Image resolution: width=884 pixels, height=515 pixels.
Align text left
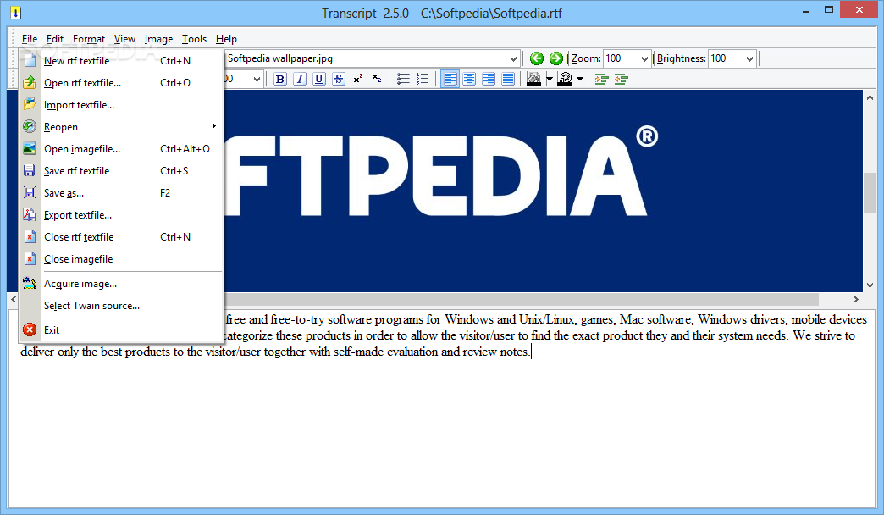point(450,79)
